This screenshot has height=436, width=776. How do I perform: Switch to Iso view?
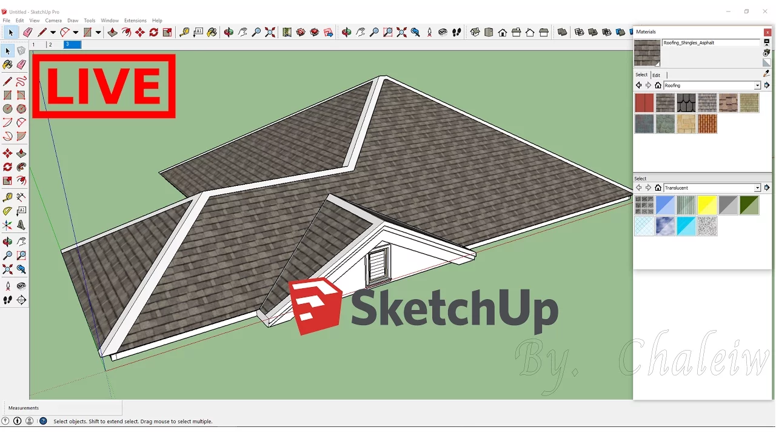(x=475, y=32)
